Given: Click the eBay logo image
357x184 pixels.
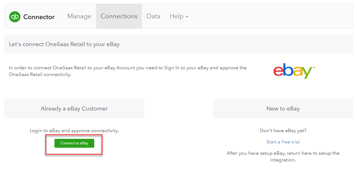Looking at the screenshot, I should [x=294, y=71].
